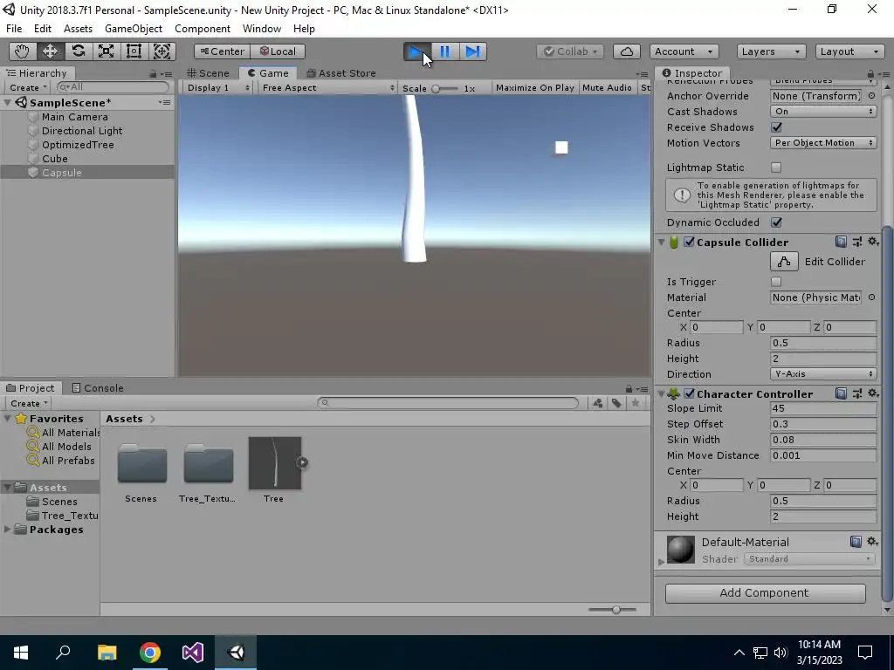Open Layout dropdown
The image size is (894, 670).
coord(850,51)
